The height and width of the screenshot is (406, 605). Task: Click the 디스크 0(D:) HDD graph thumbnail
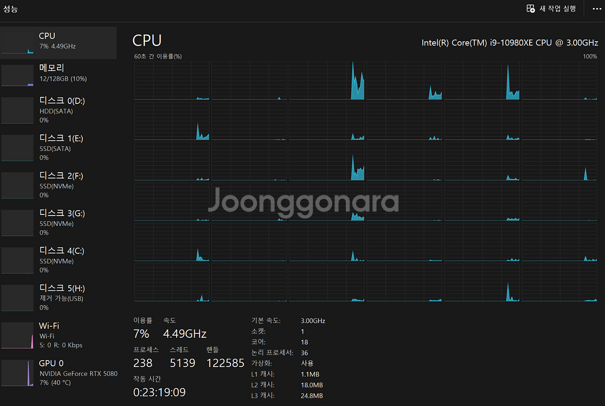tap(17, 110)
